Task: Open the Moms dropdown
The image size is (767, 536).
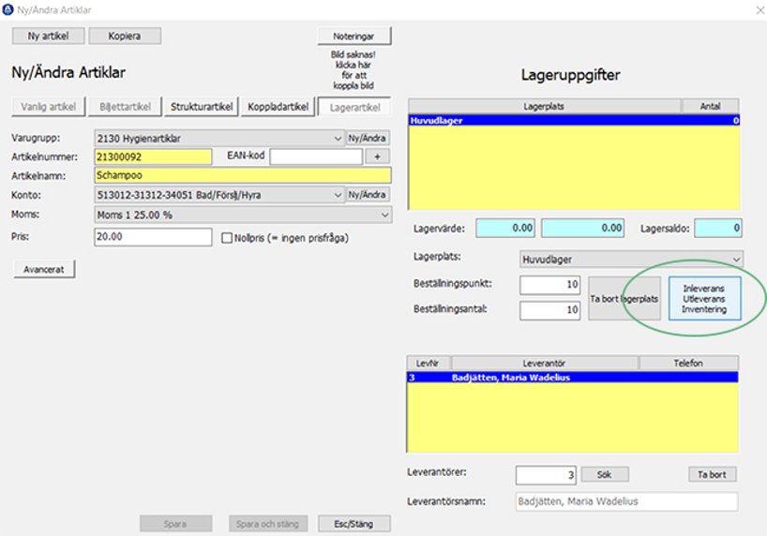Action: click(x=243, y=215)
